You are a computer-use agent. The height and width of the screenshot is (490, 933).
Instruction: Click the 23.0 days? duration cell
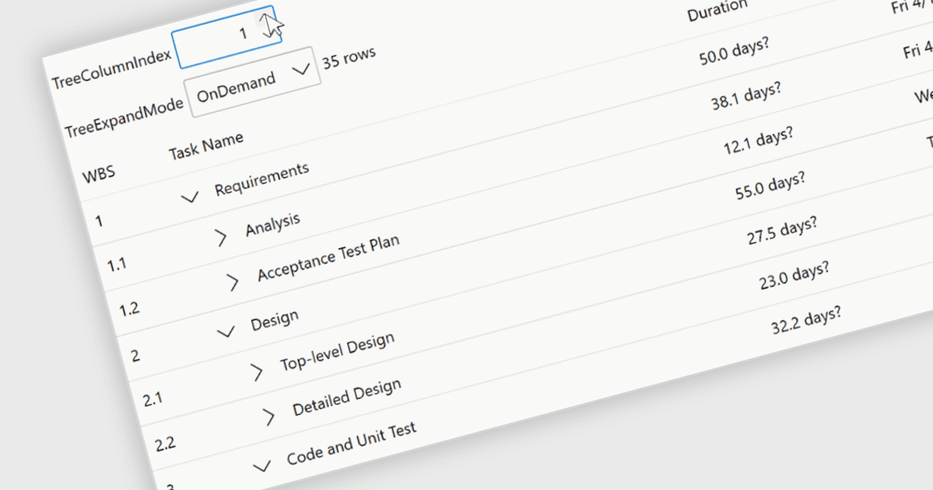pos(795,276)
